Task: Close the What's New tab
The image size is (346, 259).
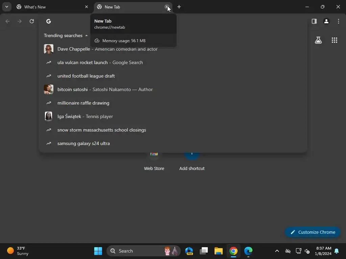Action: [86, 7]
